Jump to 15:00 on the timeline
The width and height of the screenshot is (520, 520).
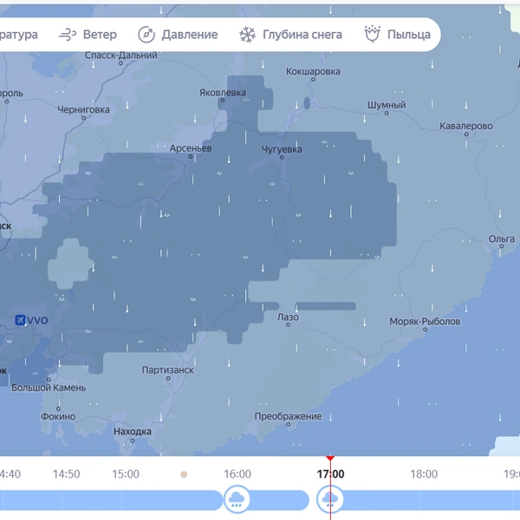coord(126,474)
